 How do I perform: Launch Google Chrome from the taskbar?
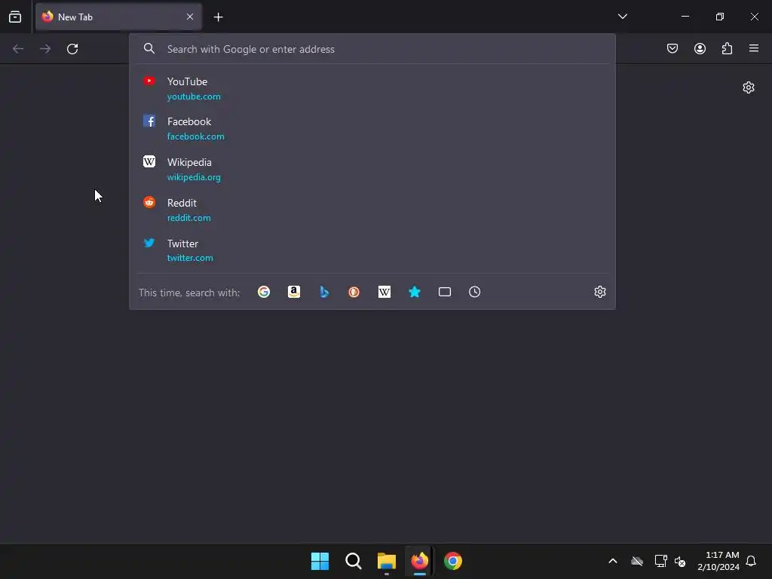click(x=453, y=561)
